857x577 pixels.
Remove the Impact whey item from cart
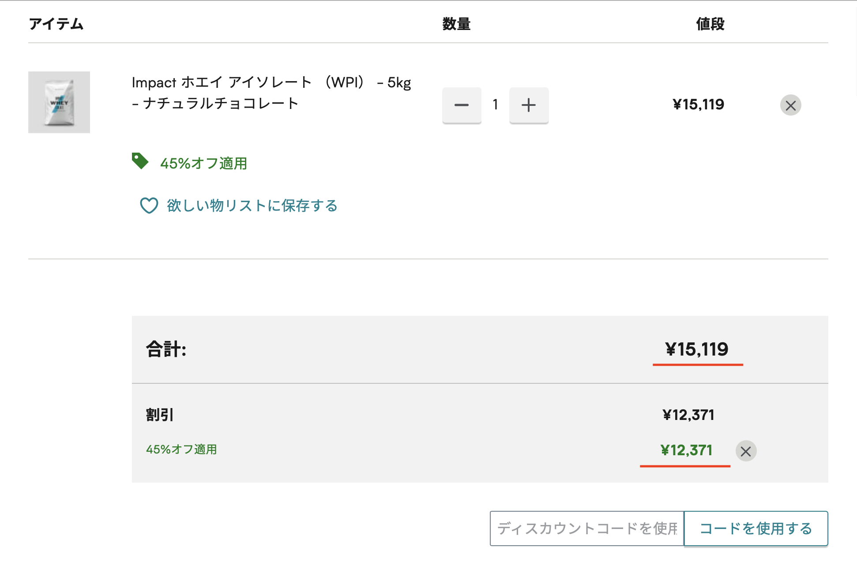(x=790, y=105)
